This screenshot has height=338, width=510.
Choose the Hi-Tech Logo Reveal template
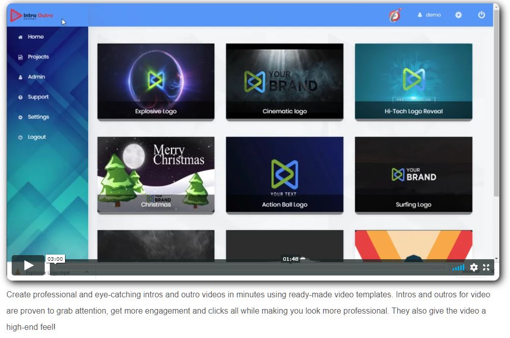413,81
